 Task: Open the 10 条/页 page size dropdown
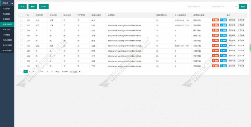click(75, 72)
